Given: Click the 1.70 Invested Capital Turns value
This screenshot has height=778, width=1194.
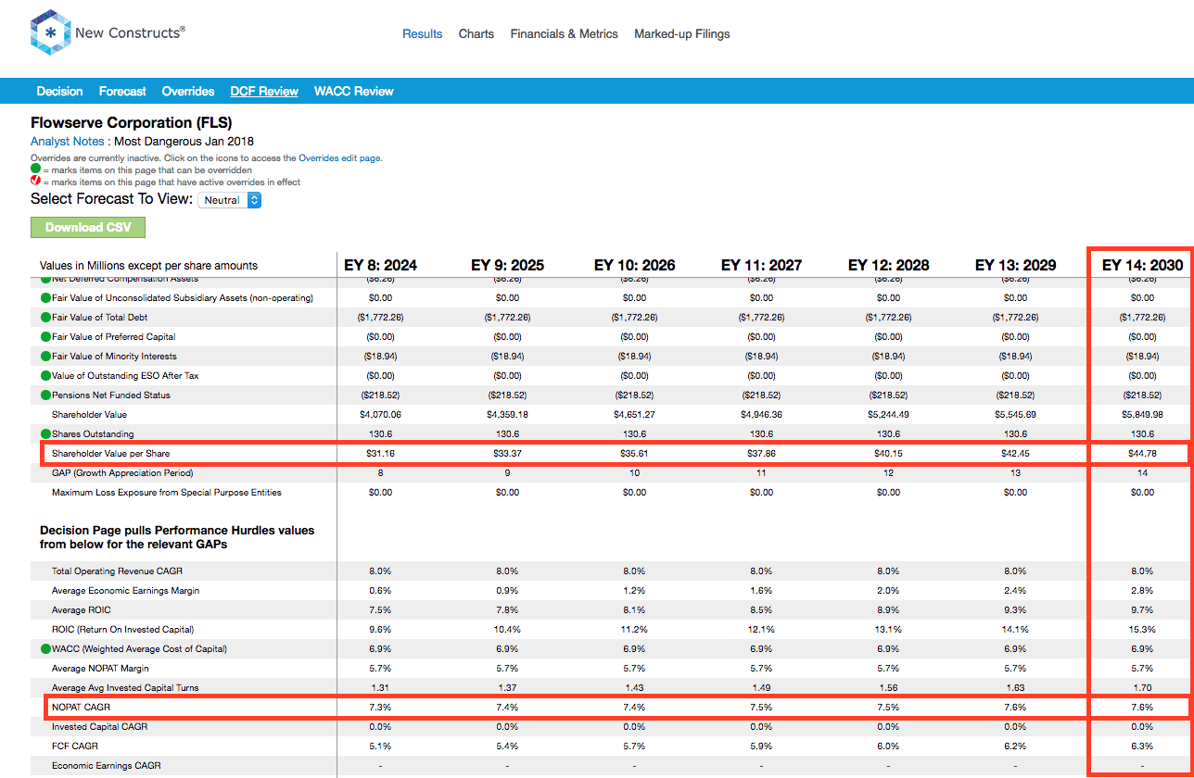Looking at the screenshot, I should pyautogui.click(x=1142, y=688).
